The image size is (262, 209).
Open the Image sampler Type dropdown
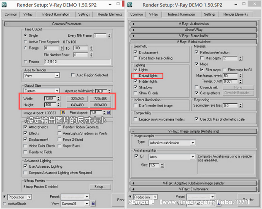[x=172, y=143]
